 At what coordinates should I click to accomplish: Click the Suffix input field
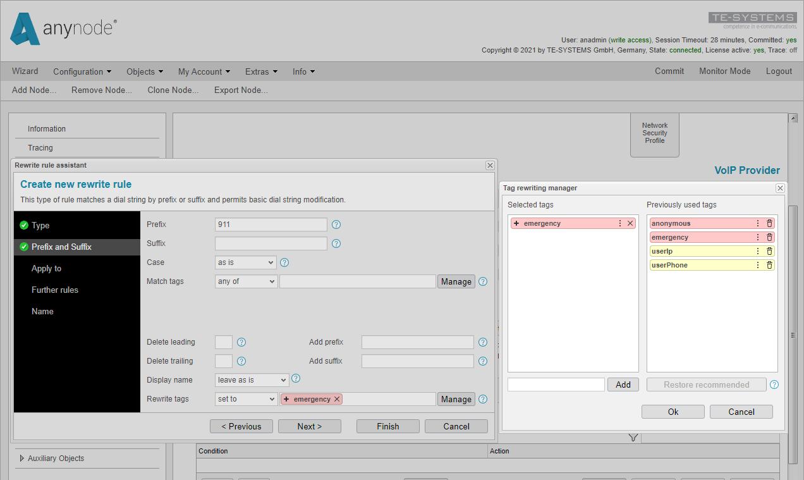click(271, 243)
